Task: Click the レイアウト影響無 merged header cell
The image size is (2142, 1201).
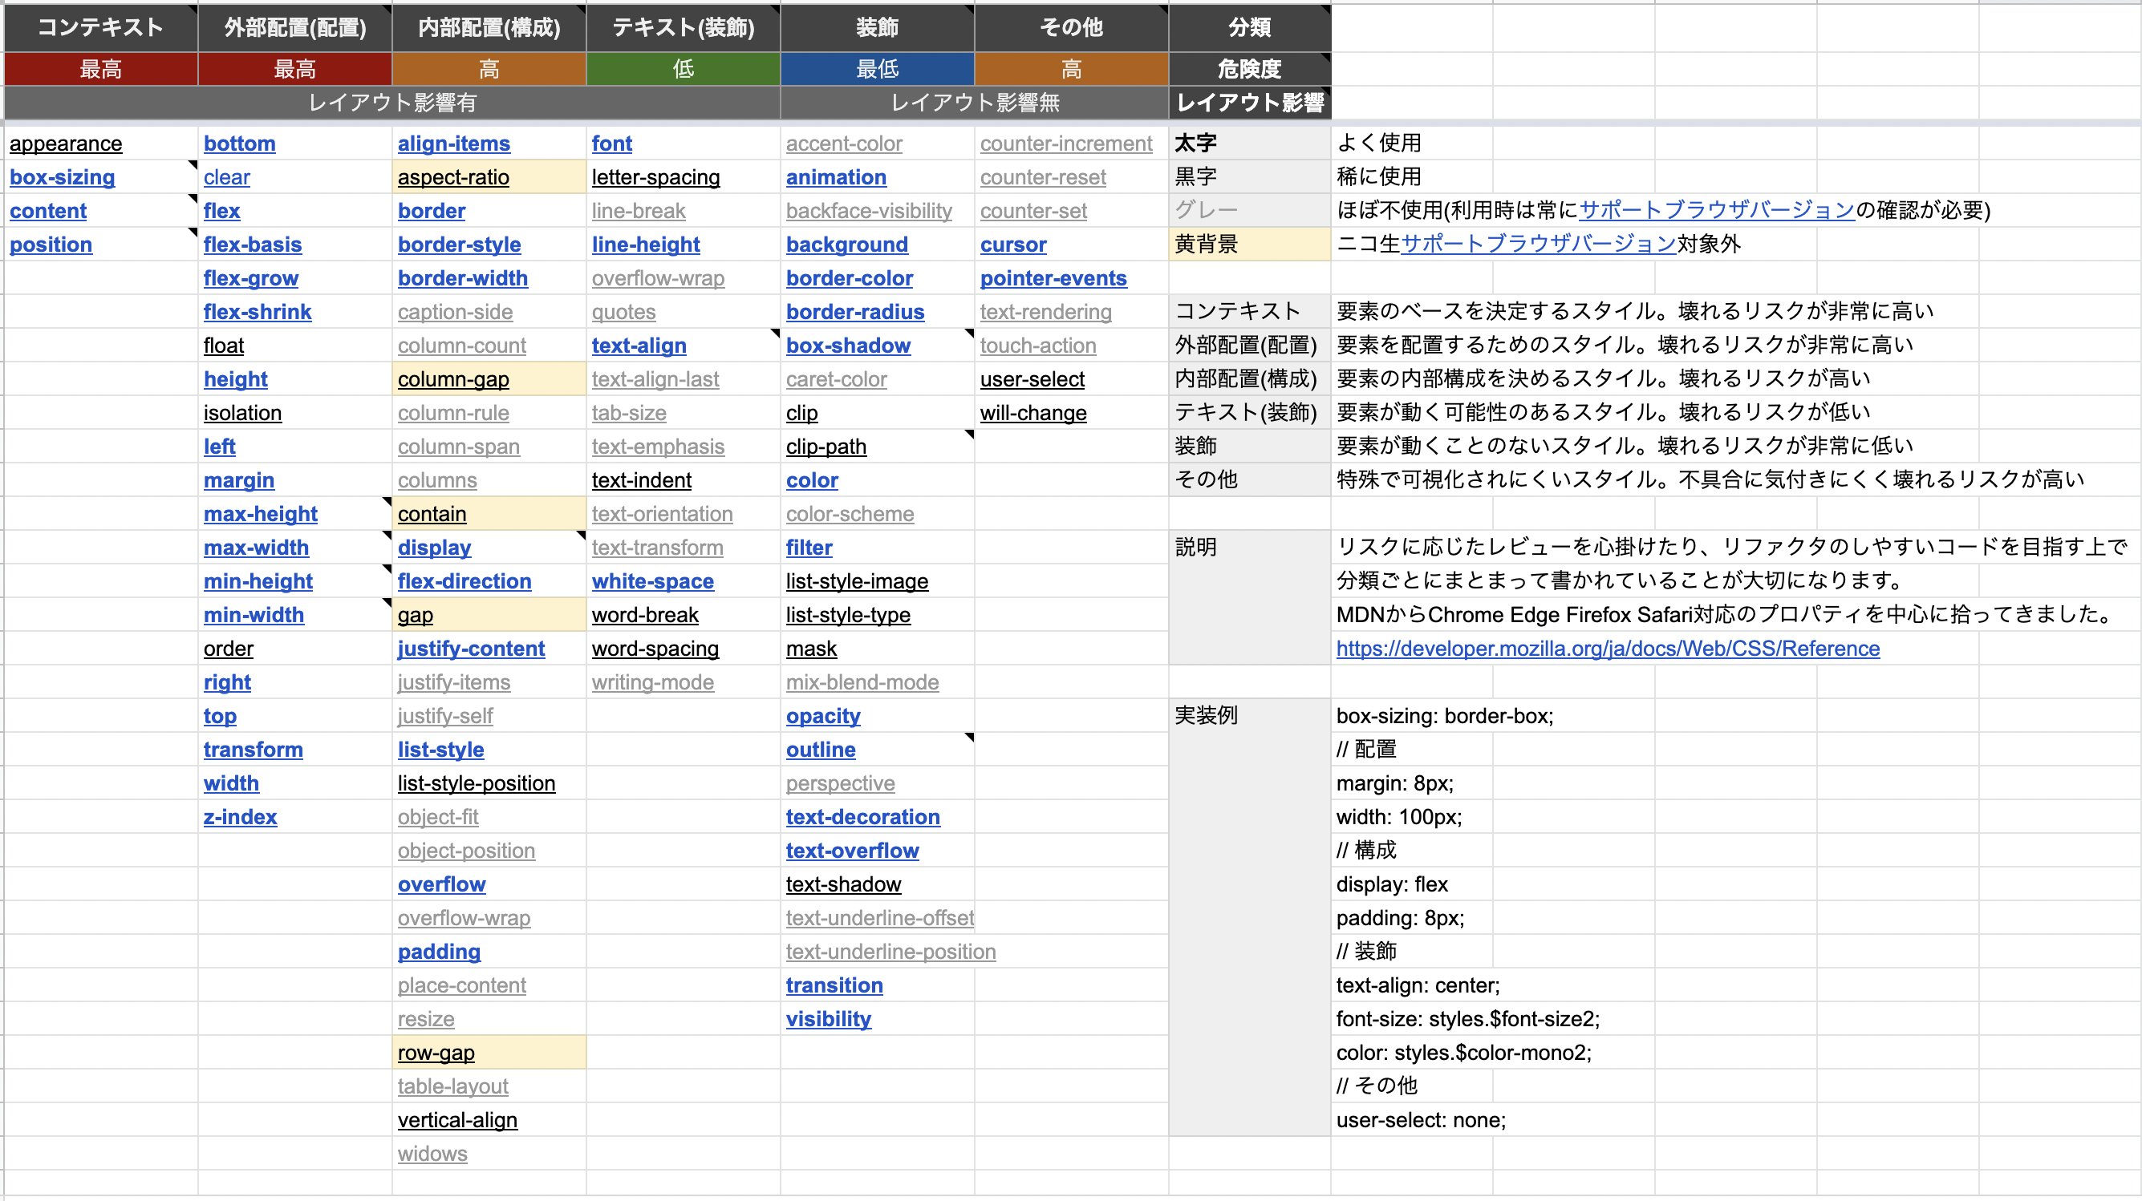Action: coord(974,103)
